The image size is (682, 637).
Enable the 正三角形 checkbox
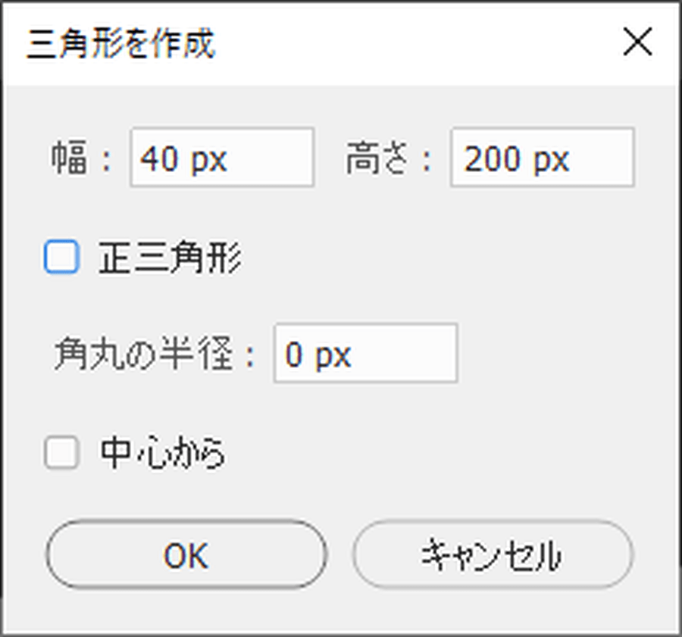[x=62, y=258]
